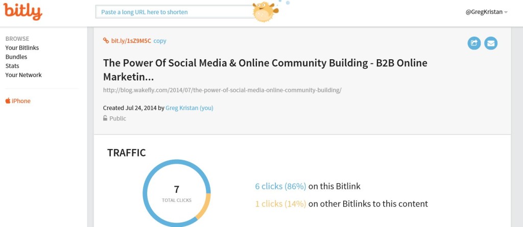This screenshot has width=523, height=227.
Task: Click the email envelope icon button
Action: click(491, 43)
